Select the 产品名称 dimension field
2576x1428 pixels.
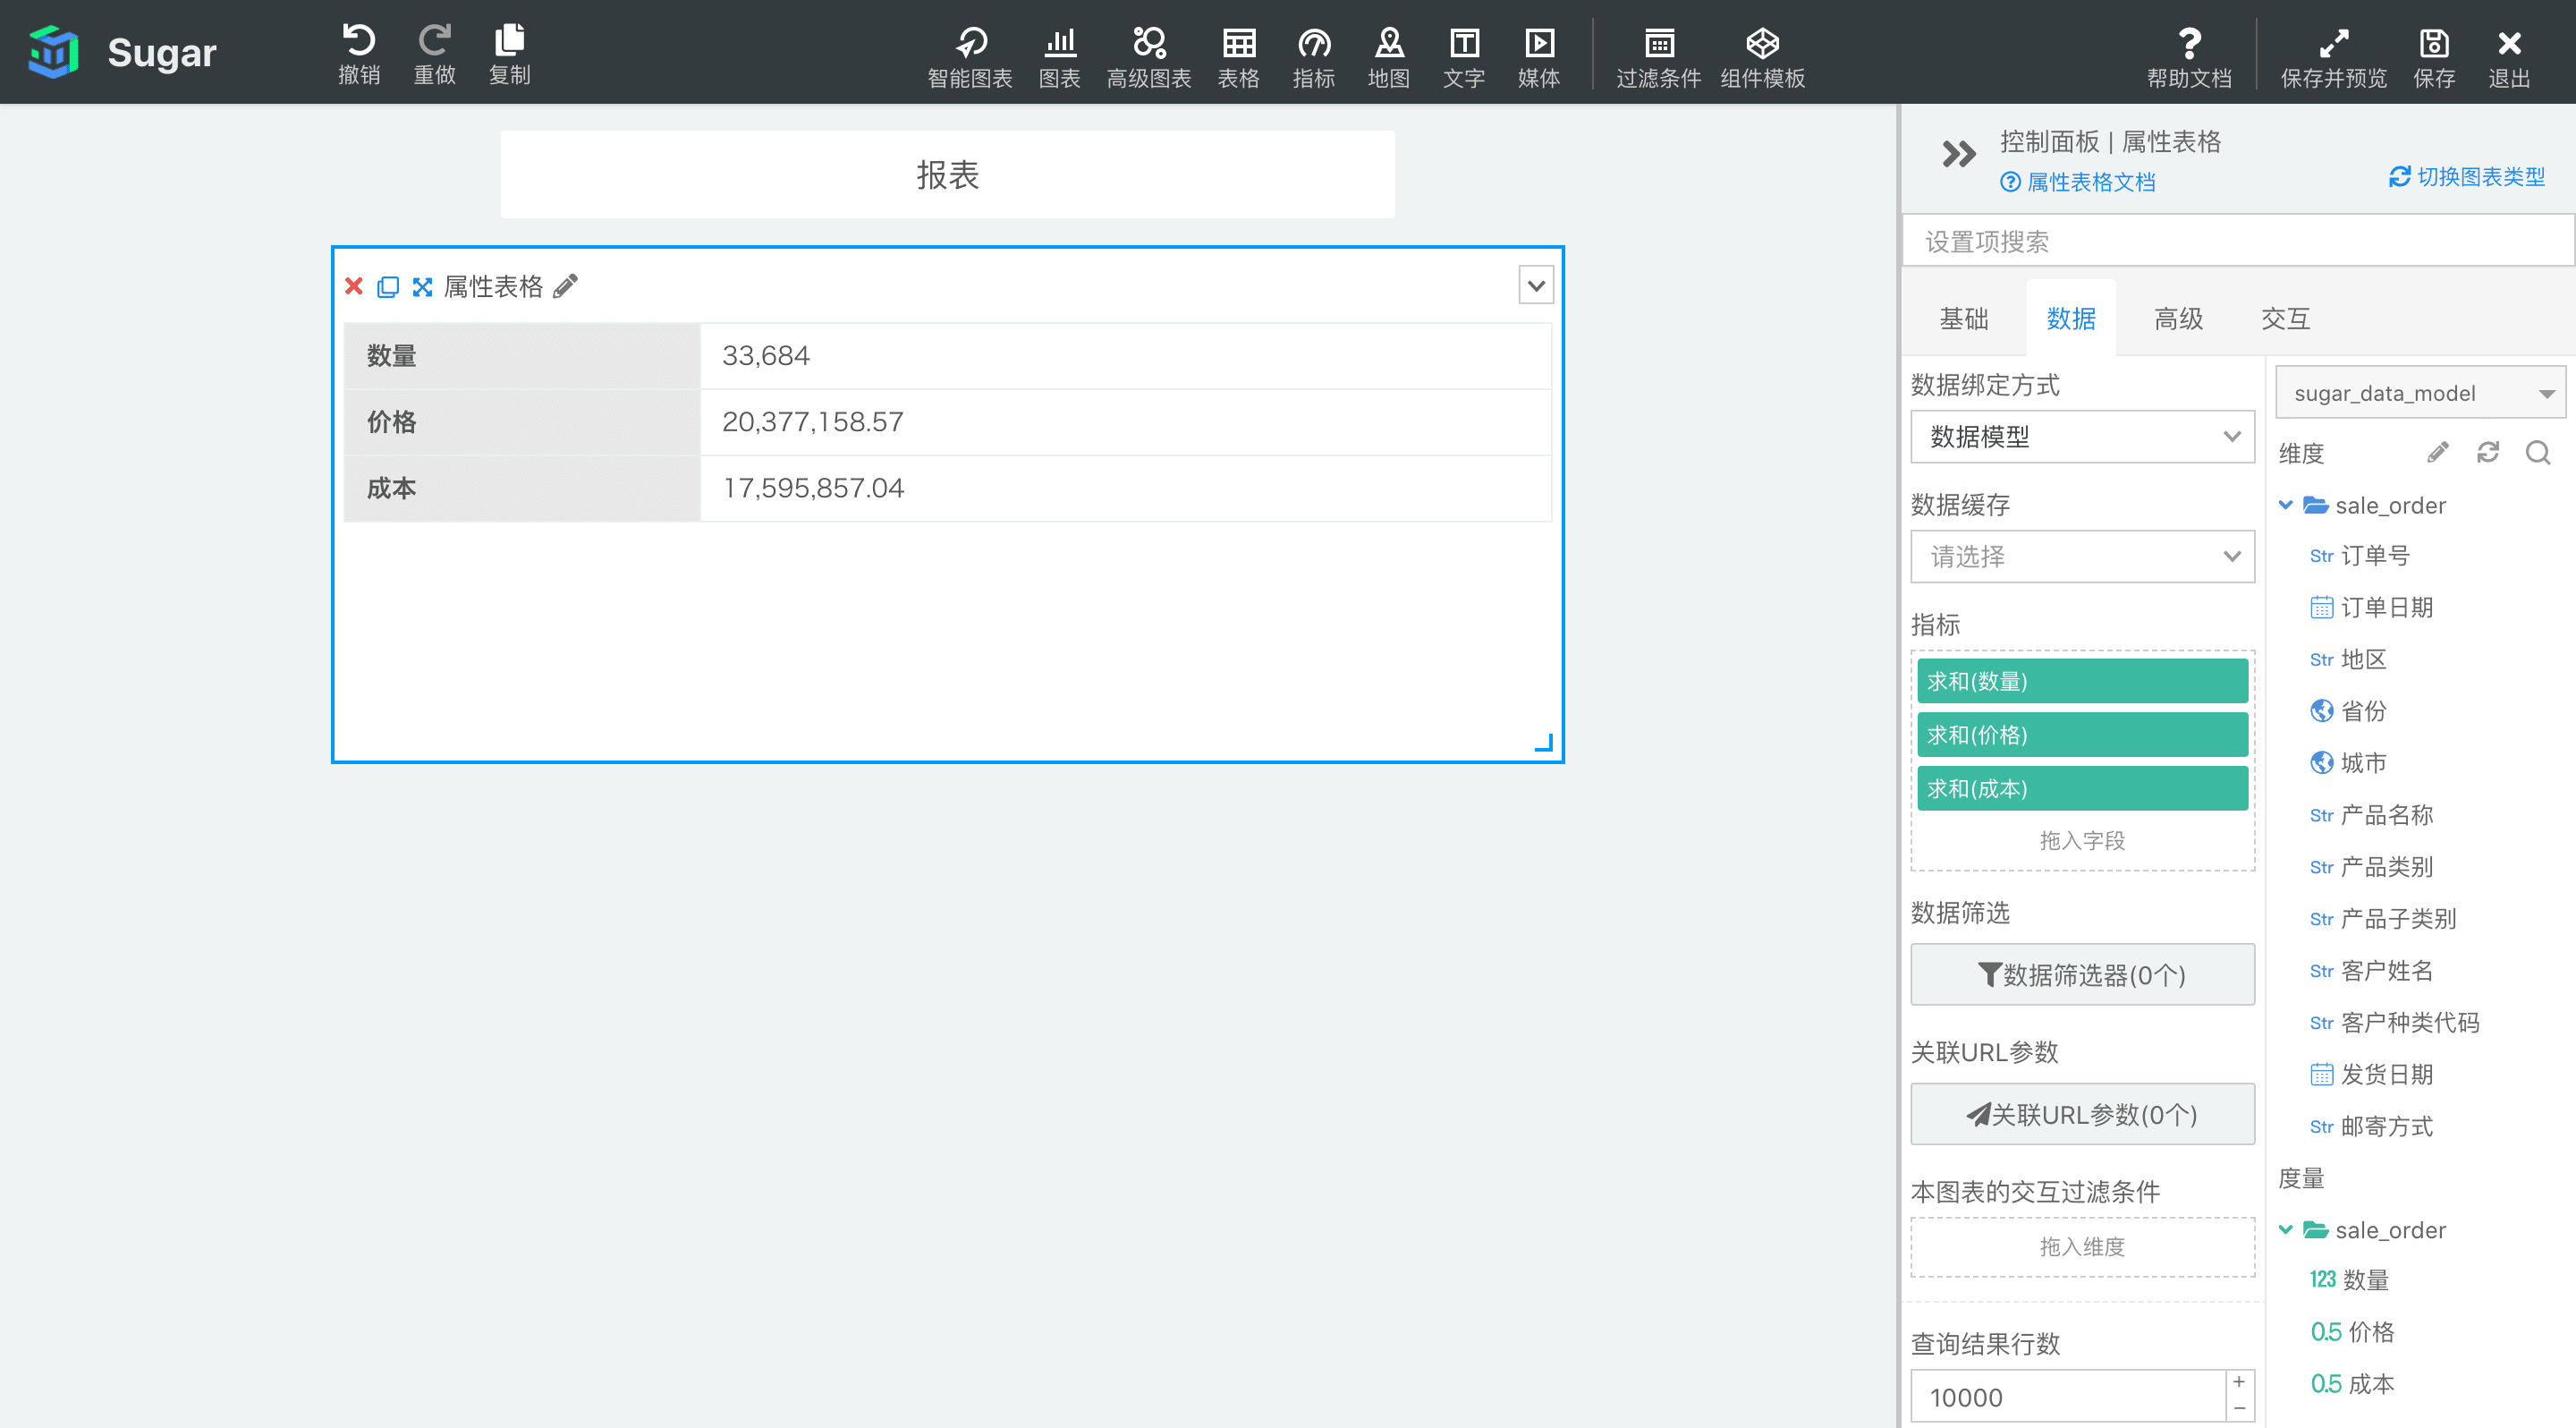click(2371, 815)
